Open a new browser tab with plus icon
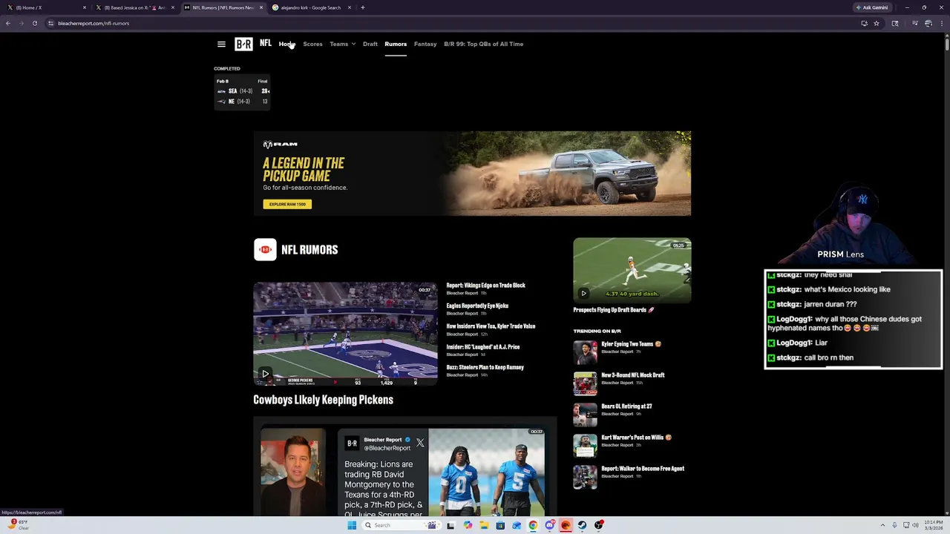The width and height of the screenshot is (950, 534). tap(362, 7)
